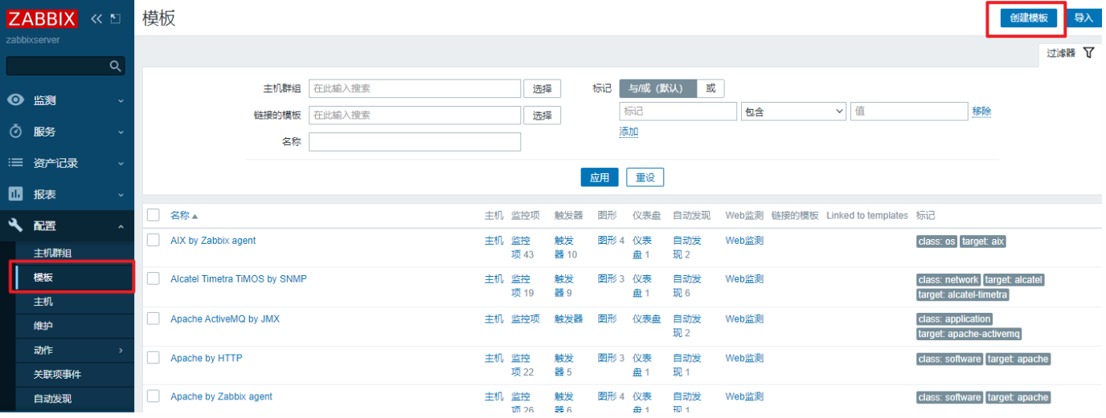Open Apache ActiveMQ by JMX template
Image resolution: width=1106 pixels, height=418 pixels.
[225, 319]
